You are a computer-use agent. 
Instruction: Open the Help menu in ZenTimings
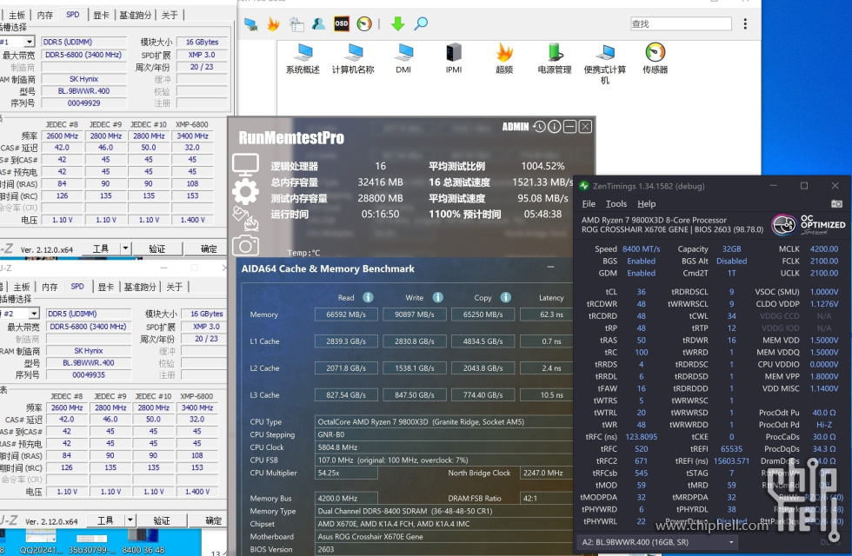tap(647, 203)
